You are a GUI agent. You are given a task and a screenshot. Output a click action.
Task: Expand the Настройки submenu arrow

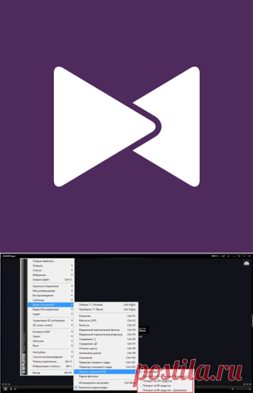pyautogui.click(x=72, y=352)
